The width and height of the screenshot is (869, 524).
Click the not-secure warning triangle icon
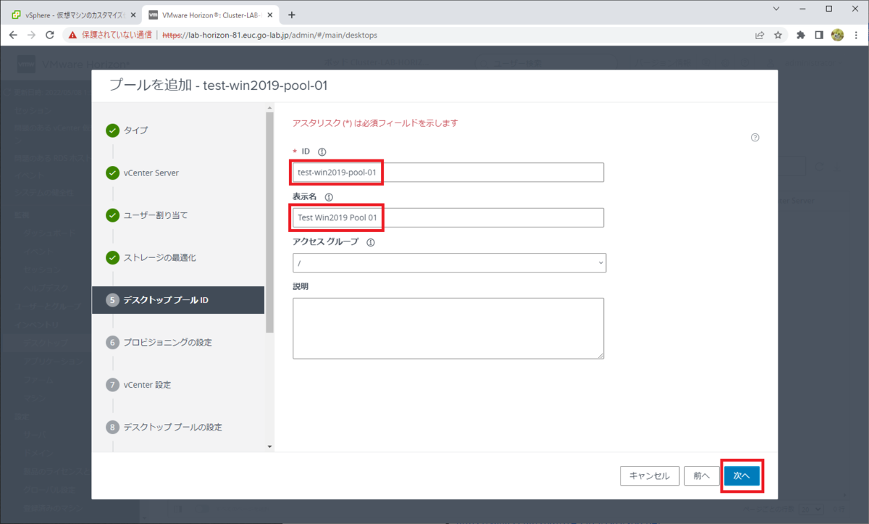[x=72, y=35]
